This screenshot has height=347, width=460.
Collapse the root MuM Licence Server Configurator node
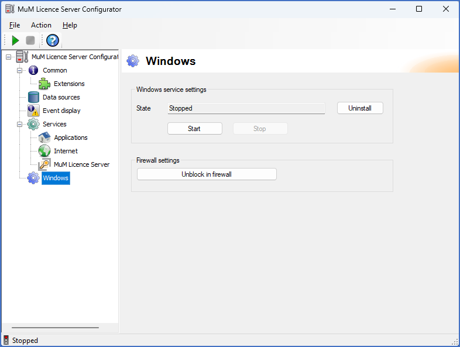tap(9, 57)
